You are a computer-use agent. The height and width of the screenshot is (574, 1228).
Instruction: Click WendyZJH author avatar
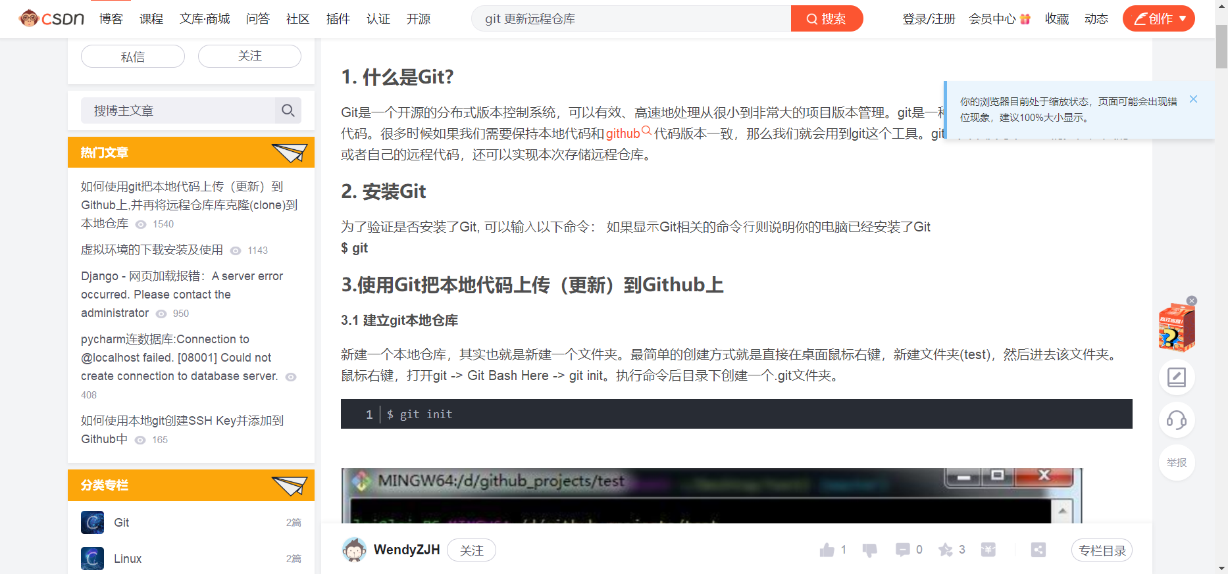tap(354, 550)
